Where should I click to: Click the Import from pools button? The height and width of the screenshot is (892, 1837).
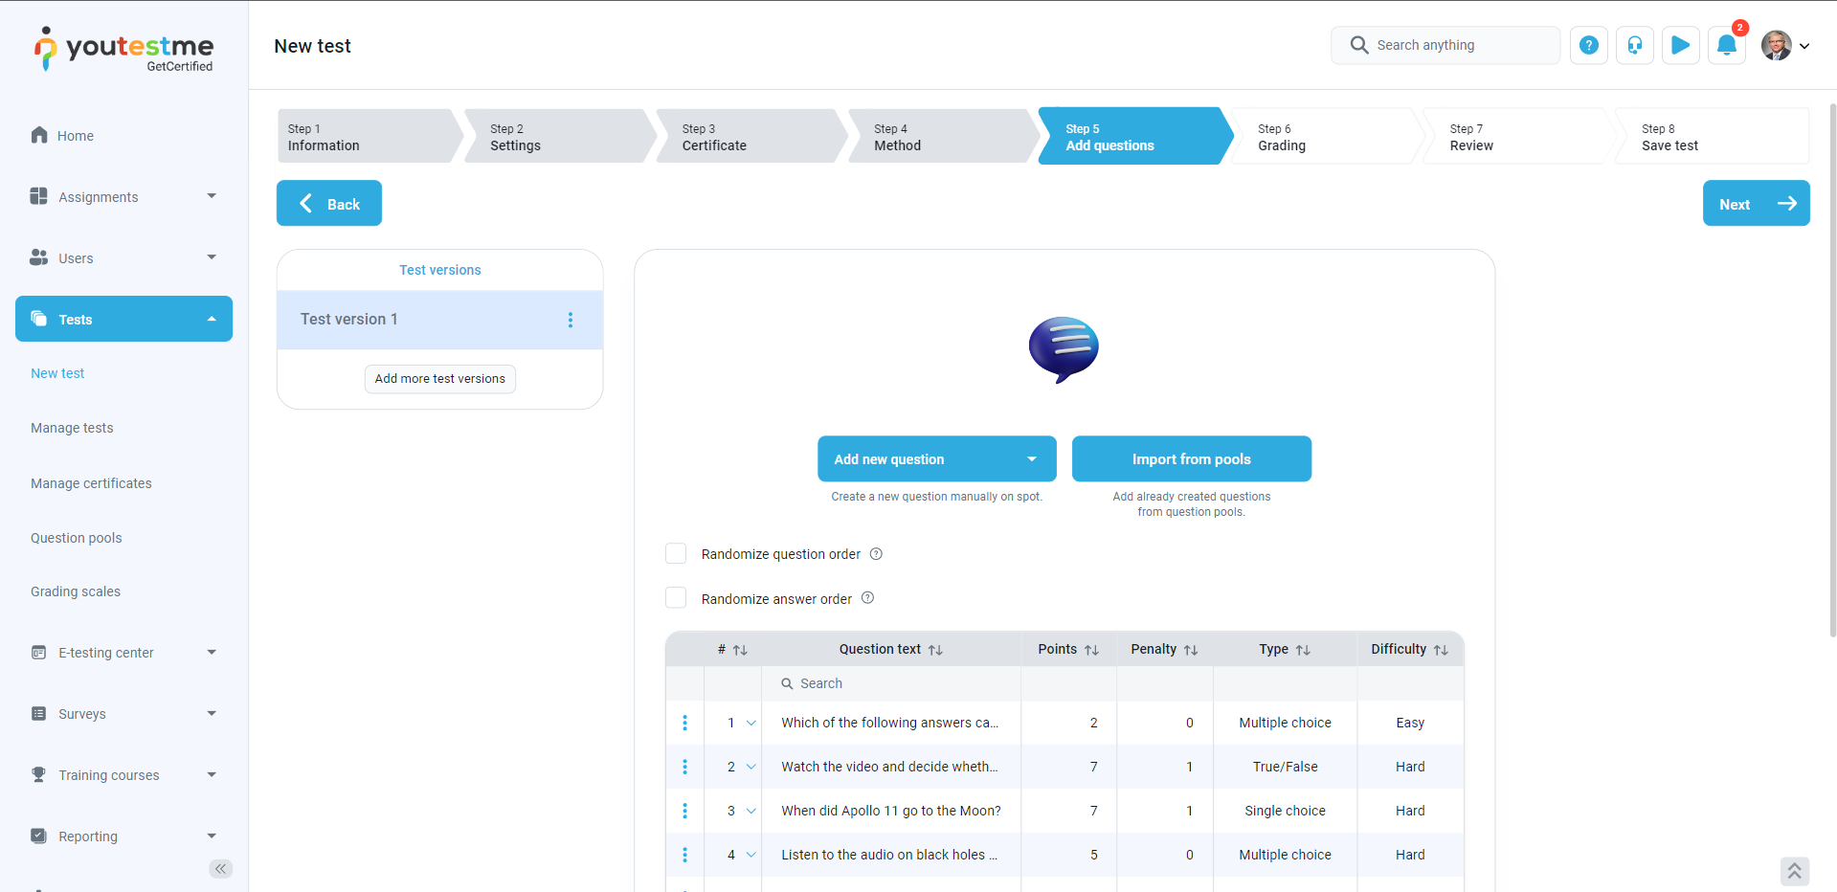click(1191, 459)
